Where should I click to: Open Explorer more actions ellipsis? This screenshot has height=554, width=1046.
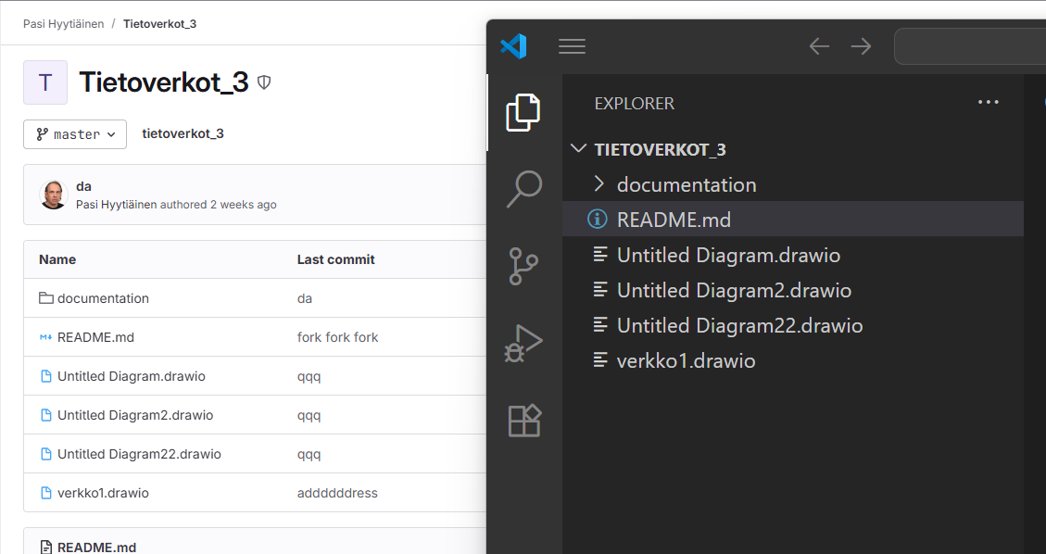click(989, 103)
